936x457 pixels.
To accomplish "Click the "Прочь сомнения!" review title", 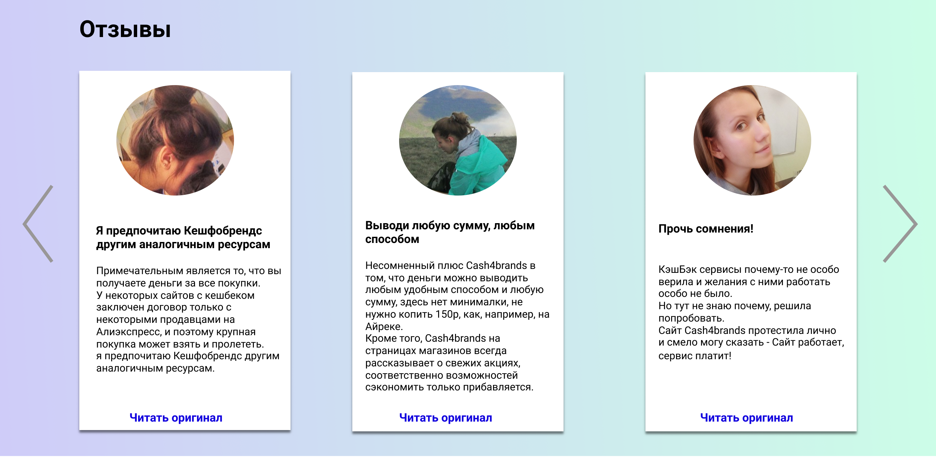I will click(706, 229).
